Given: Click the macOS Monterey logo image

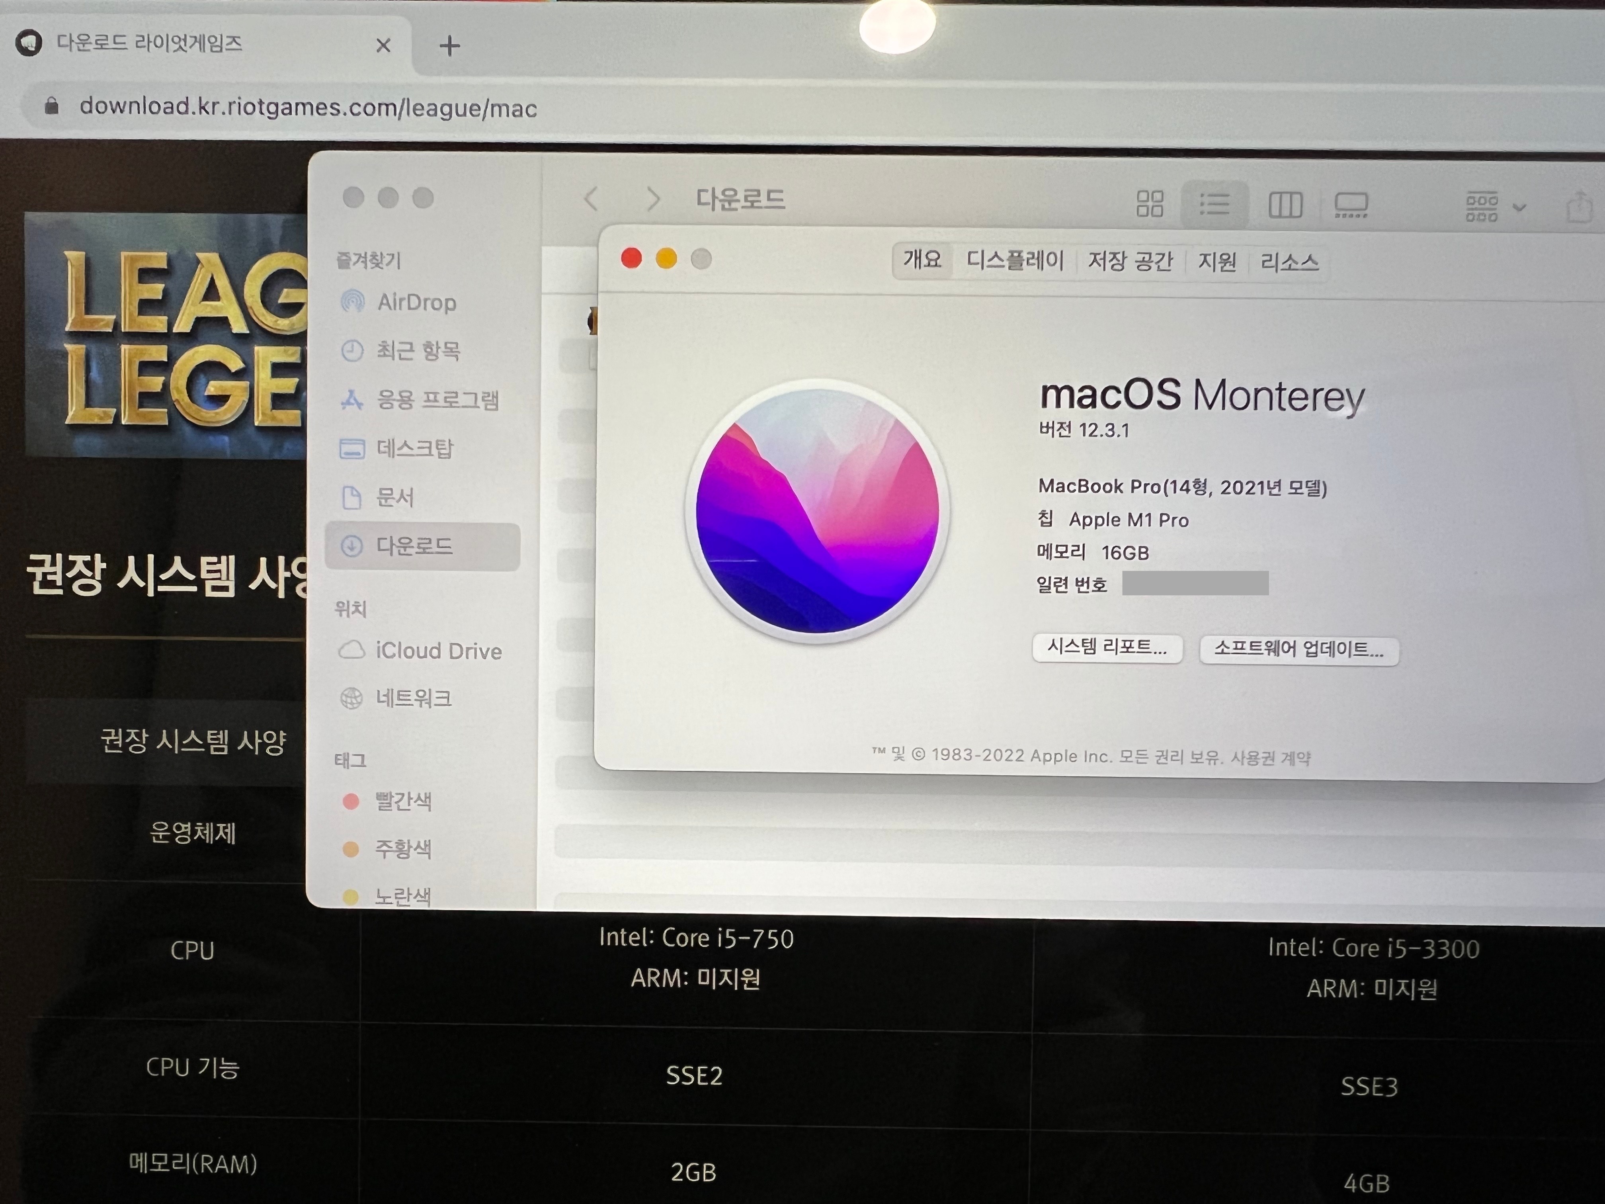Looking at the screenshot, I should (817, 511).
